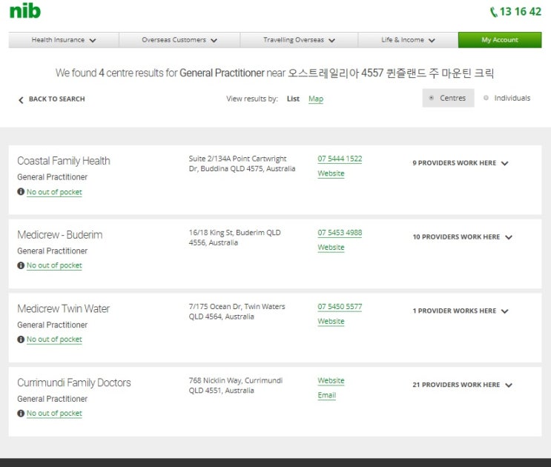551x467 pixels.
Task: Call Coastal Family Health 07 5444 1522
Action: coord(340,159)
